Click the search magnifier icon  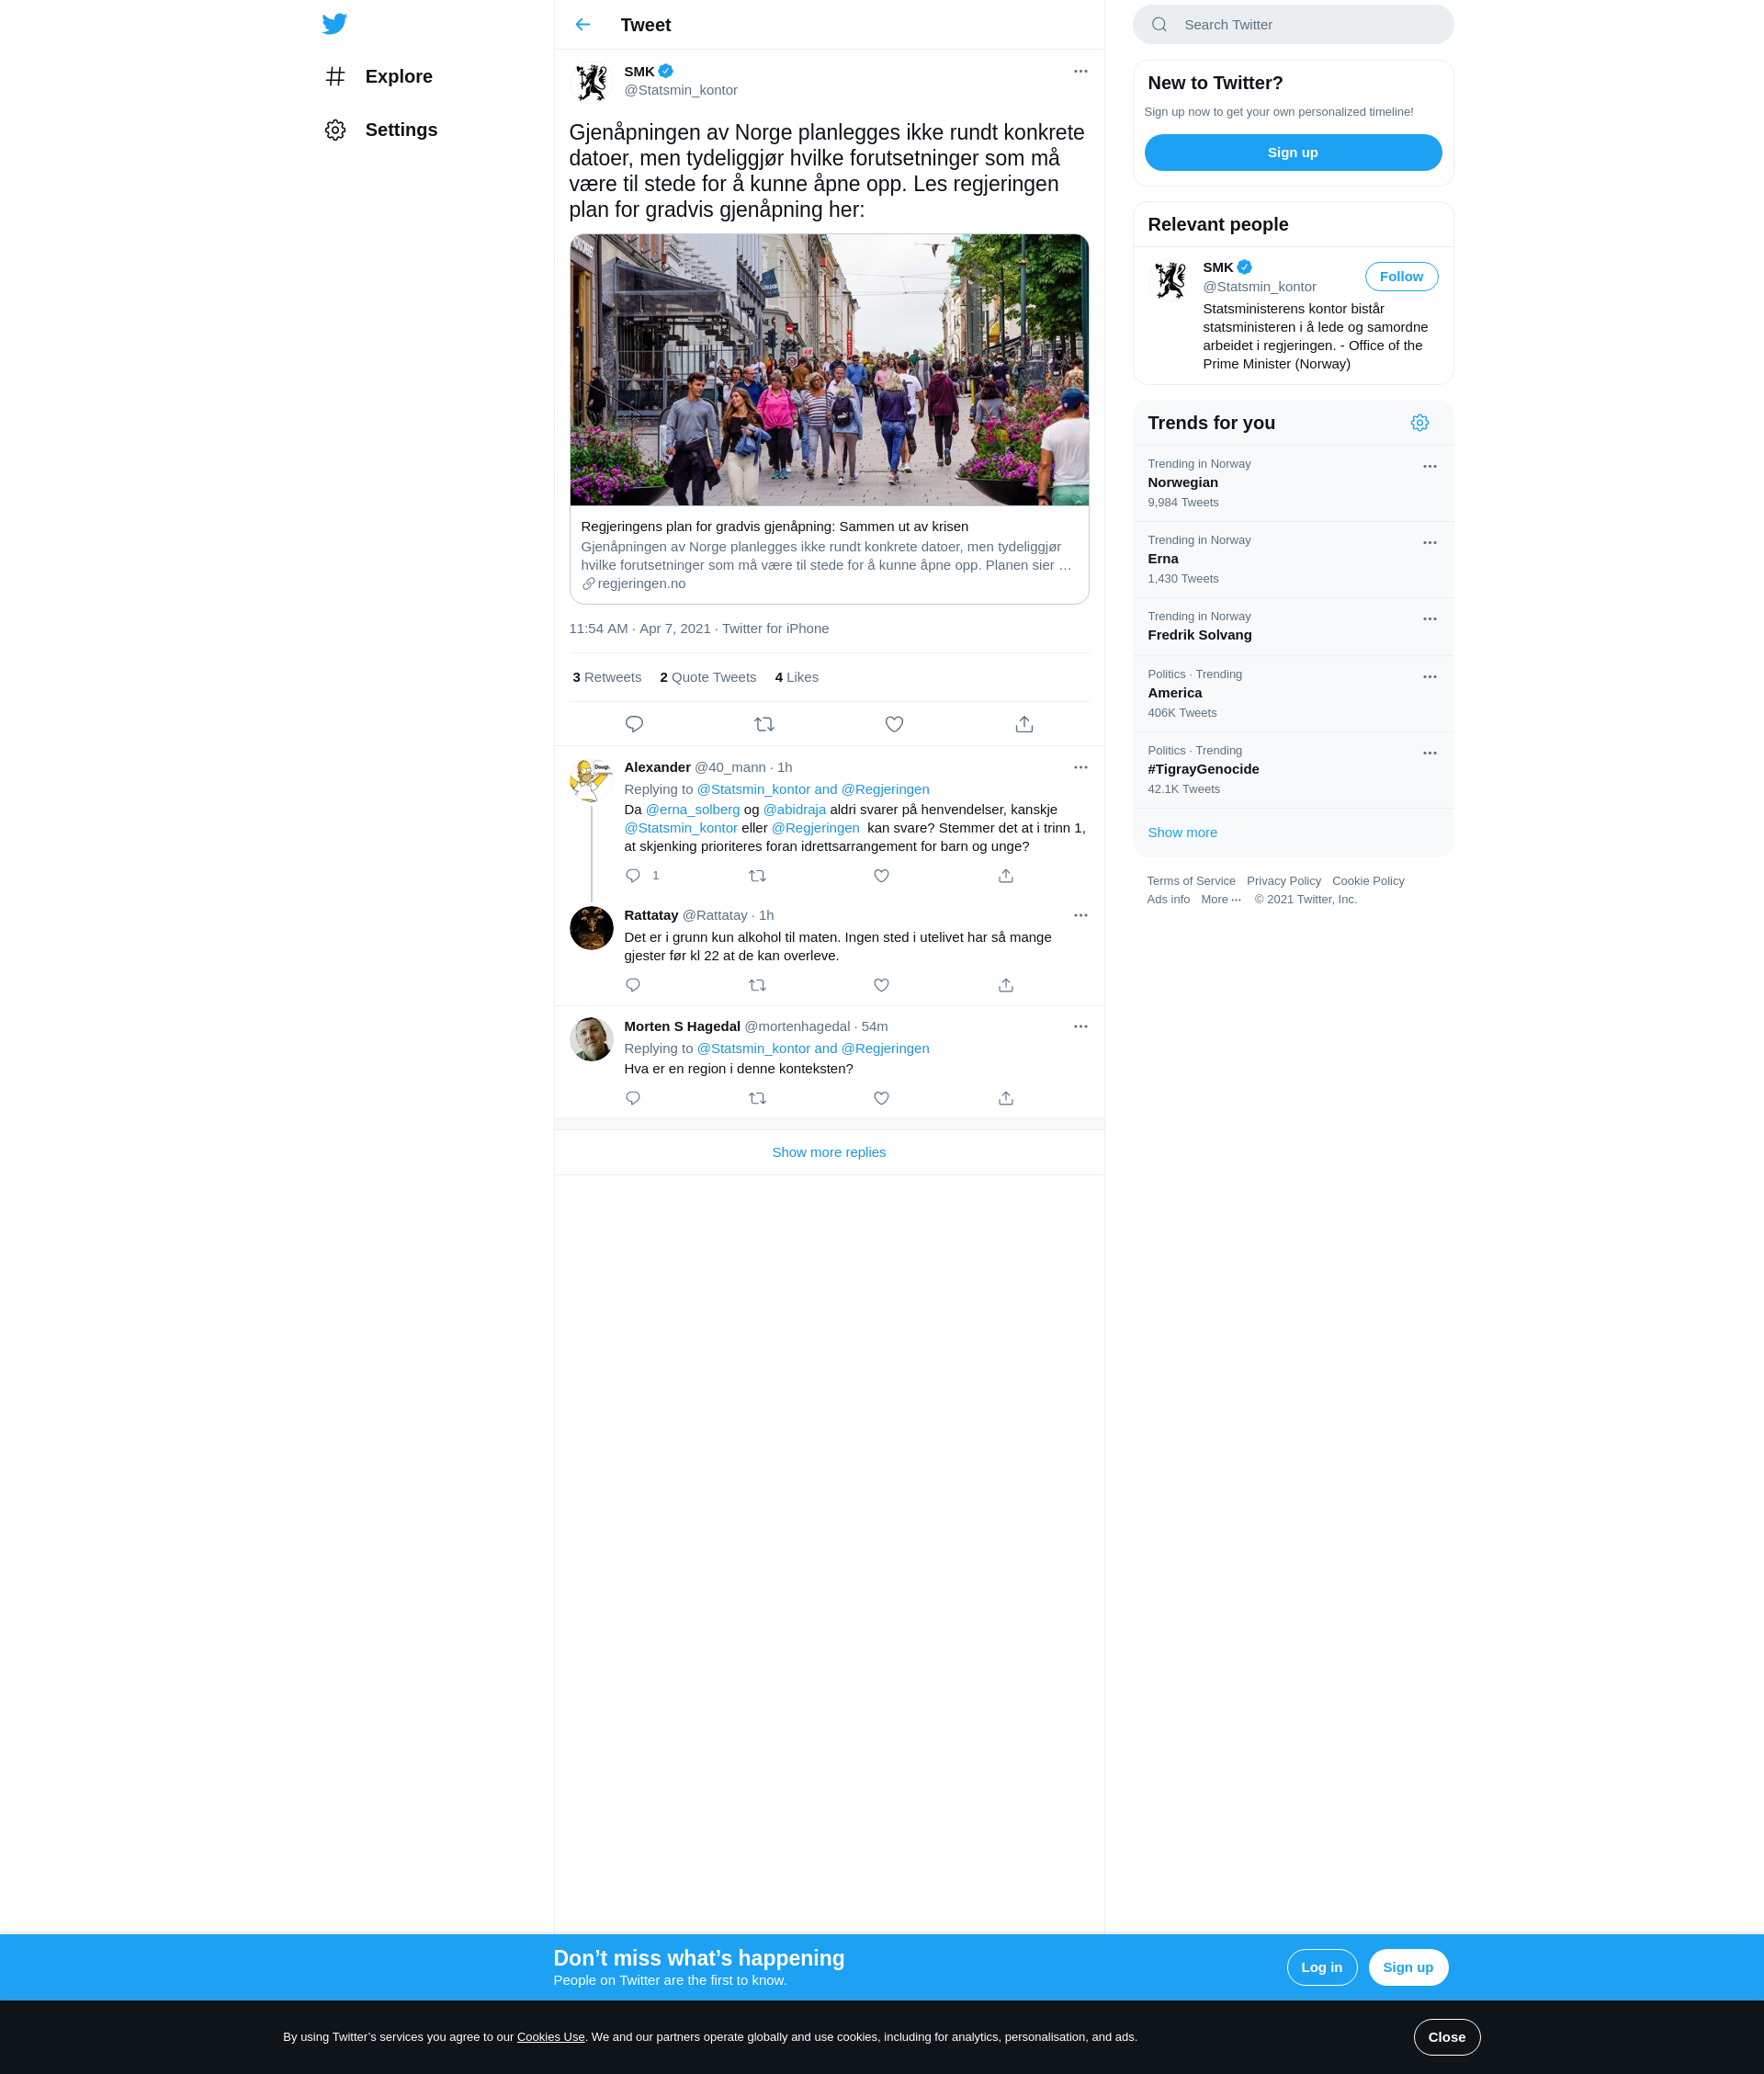pos(1159,25)
